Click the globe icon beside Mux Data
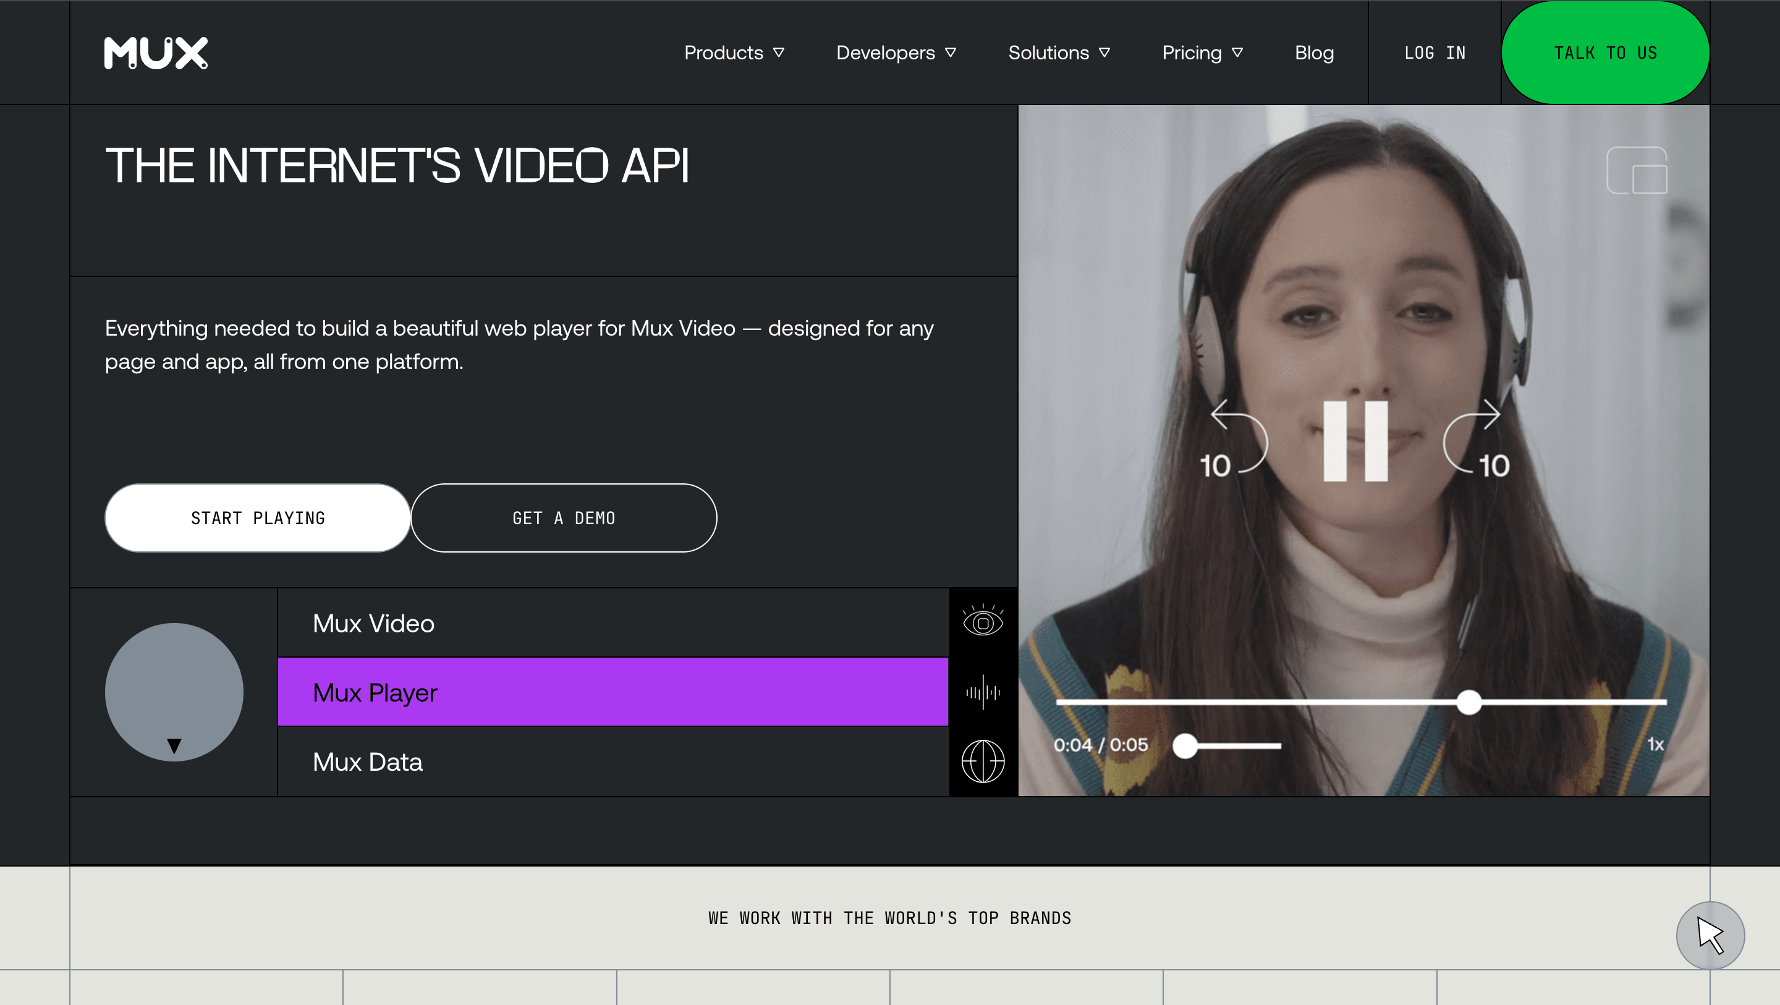 point(983,761)
